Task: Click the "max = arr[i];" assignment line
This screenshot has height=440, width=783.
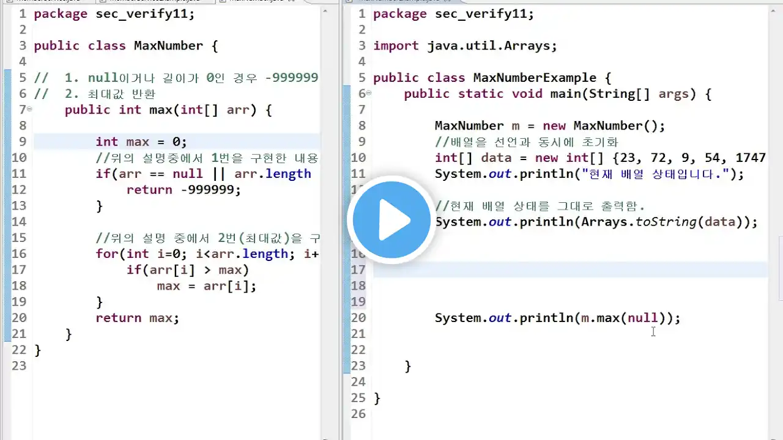Action: [207, 285]
